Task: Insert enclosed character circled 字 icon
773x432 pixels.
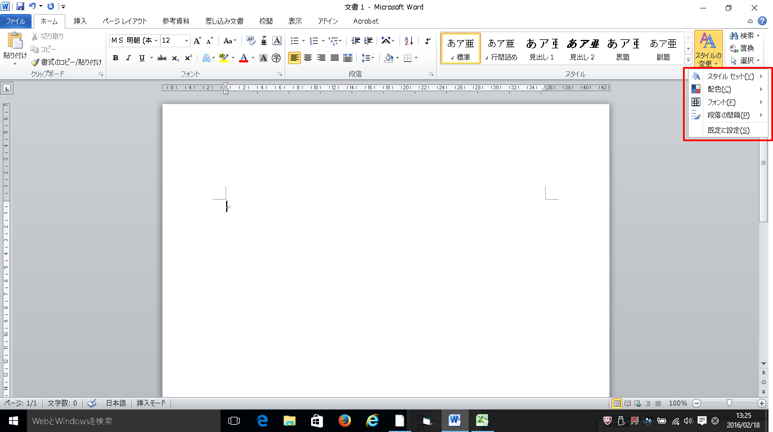Action: (276, 58)
